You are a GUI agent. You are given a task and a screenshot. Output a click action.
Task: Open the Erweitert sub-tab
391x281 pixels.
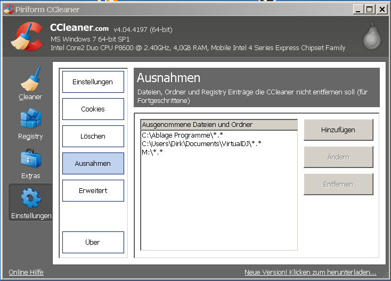(x=93, y=191)
